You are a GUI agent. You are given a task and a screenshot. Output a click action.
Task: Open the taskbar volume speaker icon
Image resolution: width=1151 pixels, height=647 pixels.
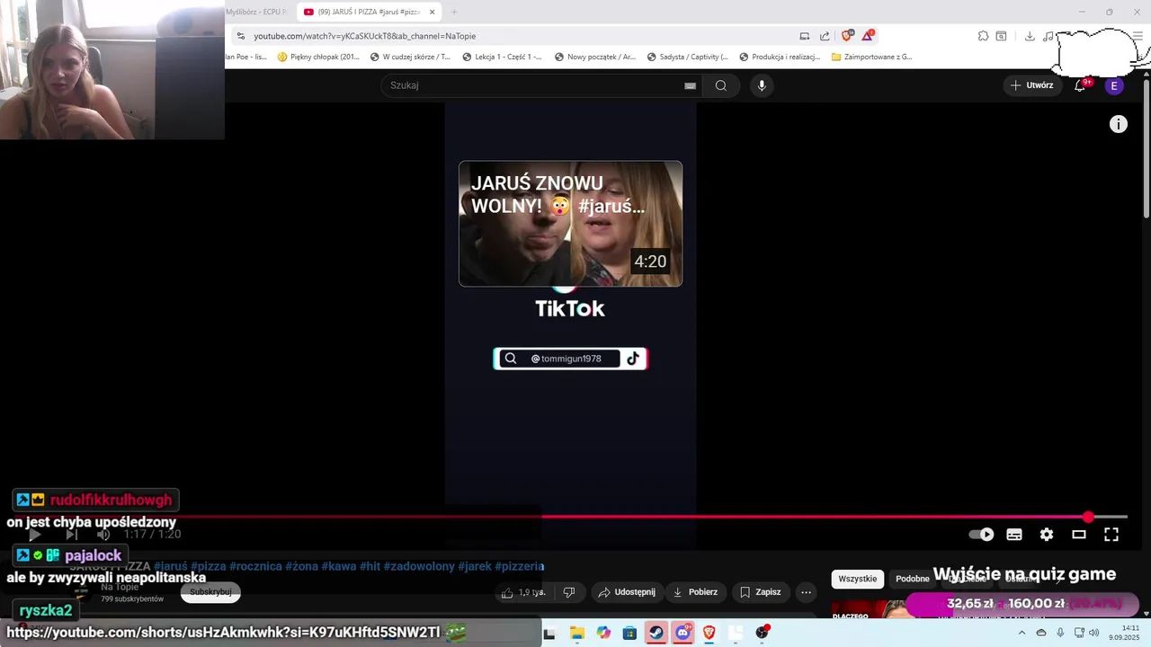tap(1093, 633)
